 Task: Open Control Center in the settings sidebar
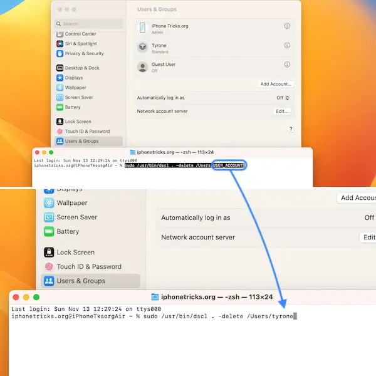click(x=80, y=34)
